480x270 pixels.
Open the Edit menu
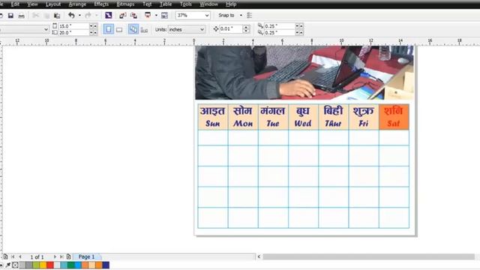click(15, 4)
